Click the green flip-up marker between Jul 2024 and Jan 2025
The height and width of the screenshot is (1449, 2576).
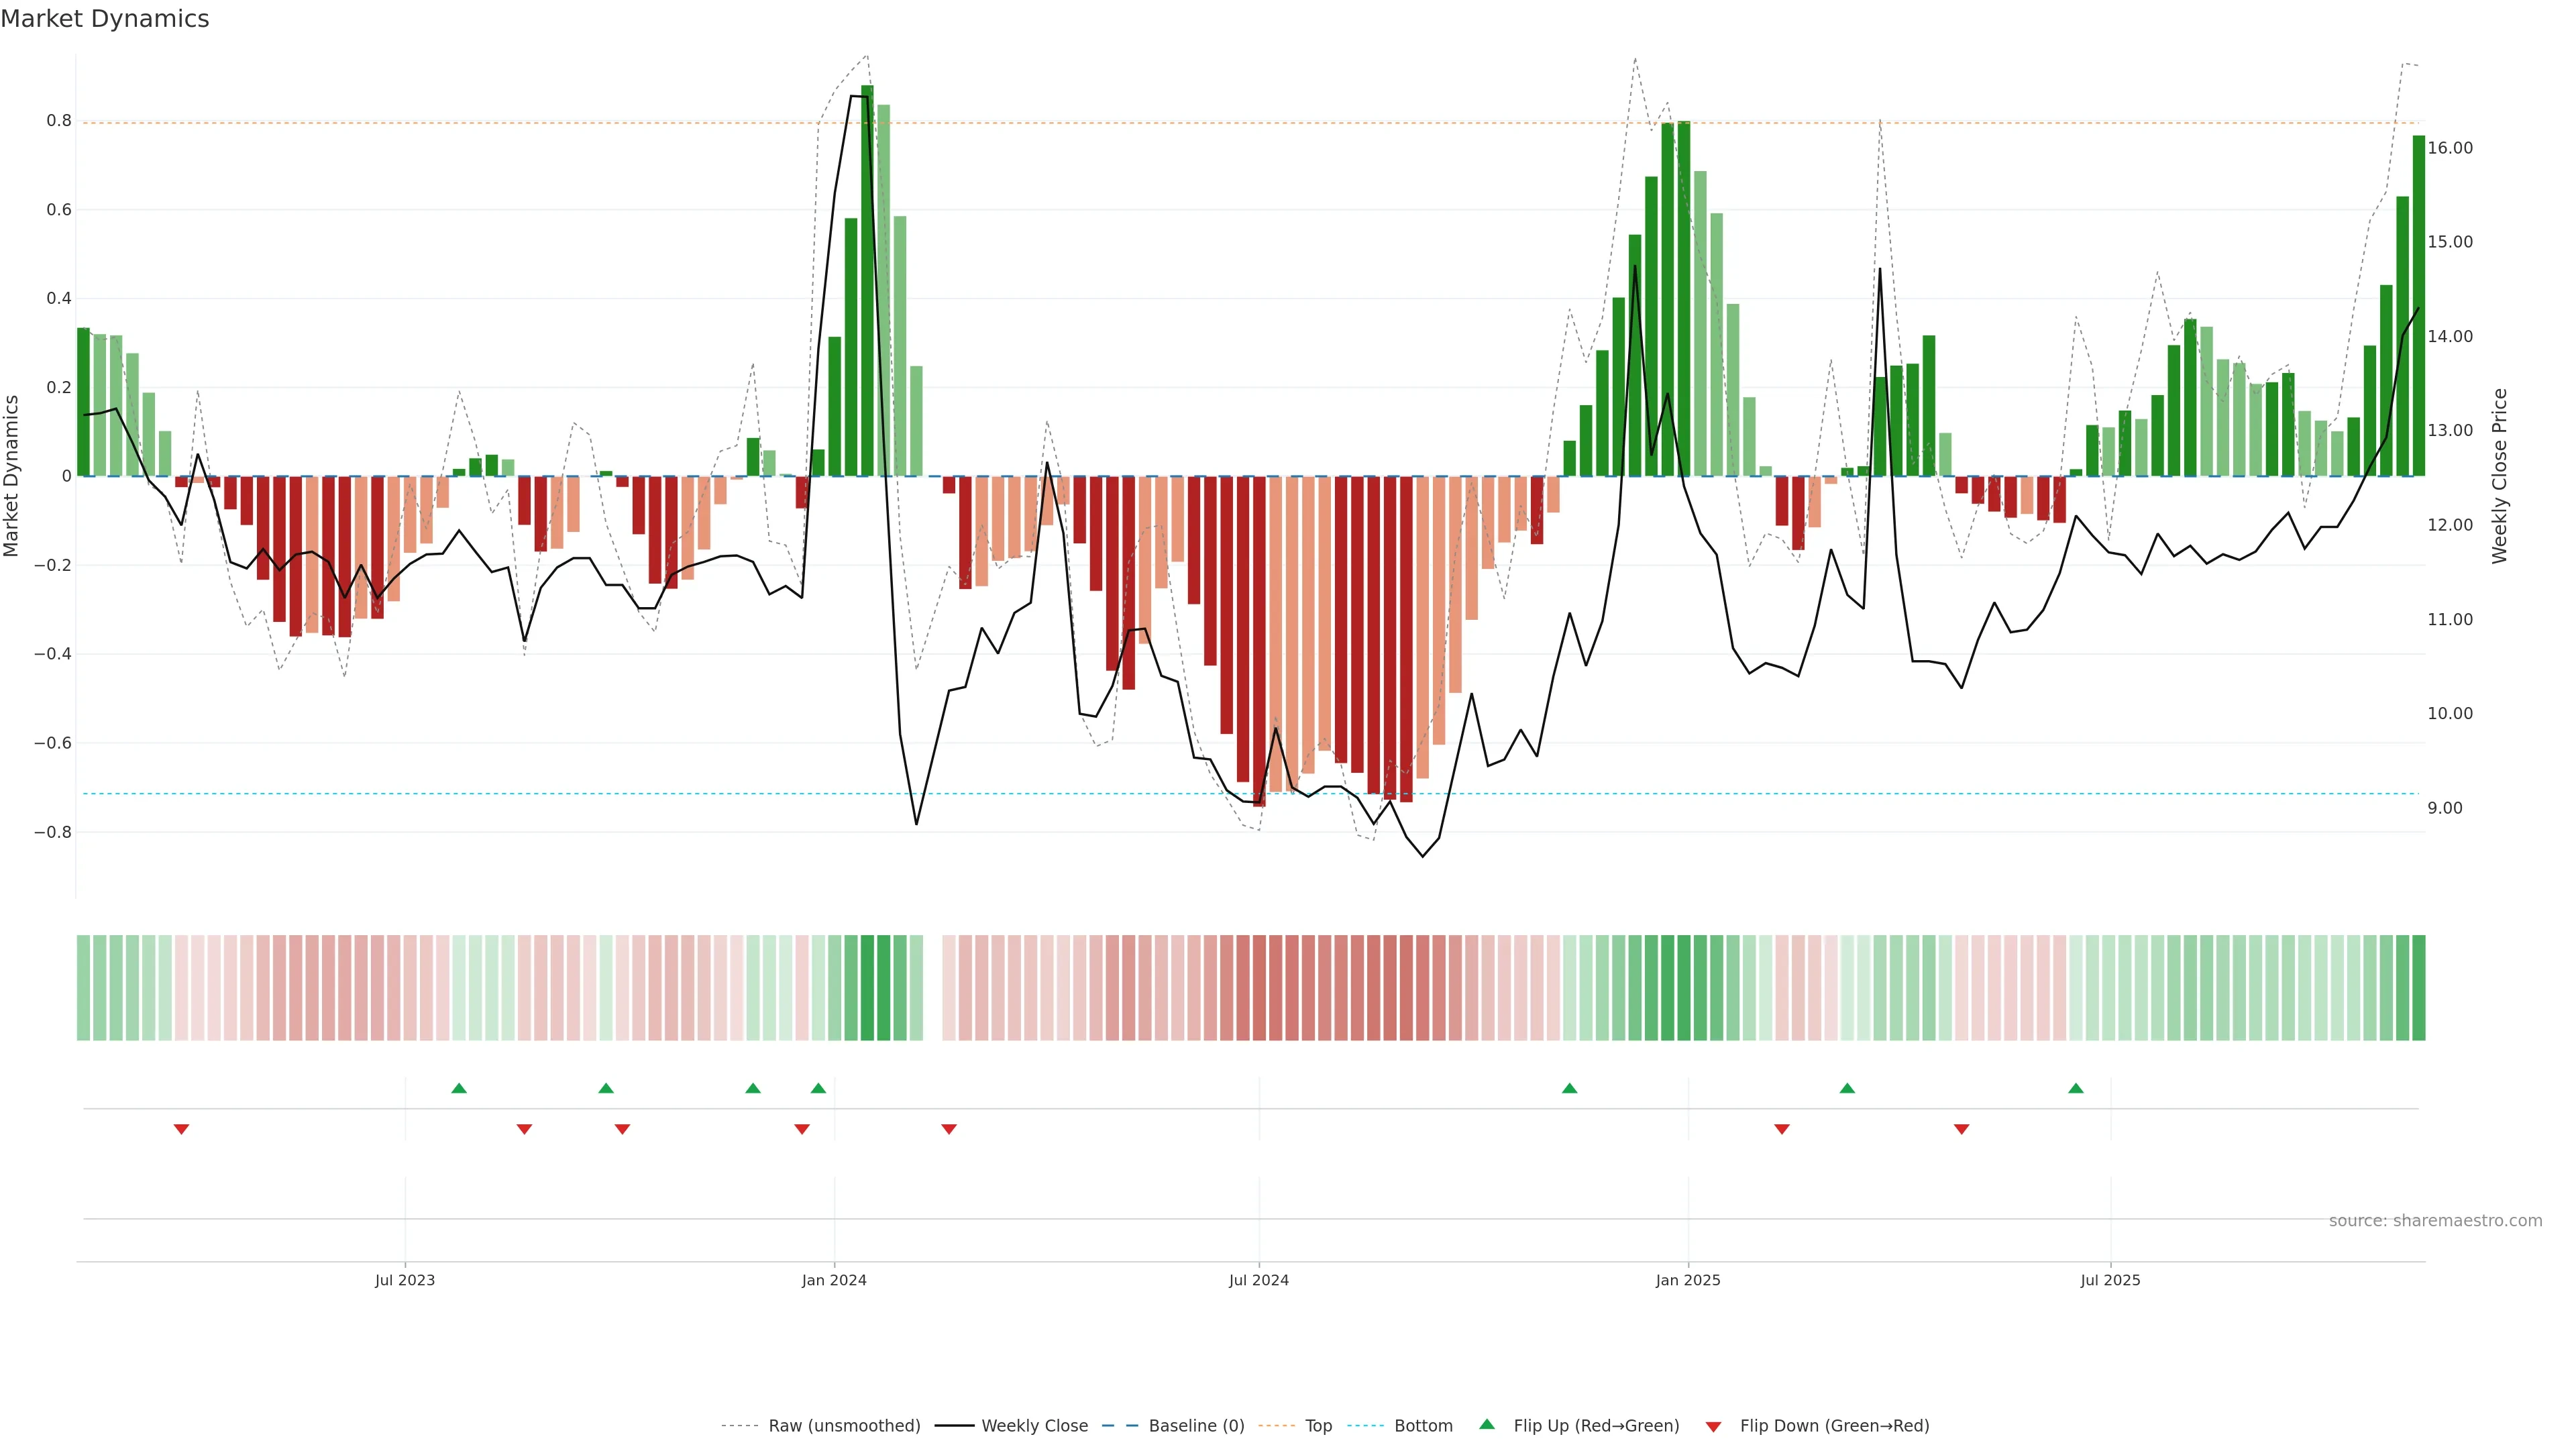(1569, 1088)
